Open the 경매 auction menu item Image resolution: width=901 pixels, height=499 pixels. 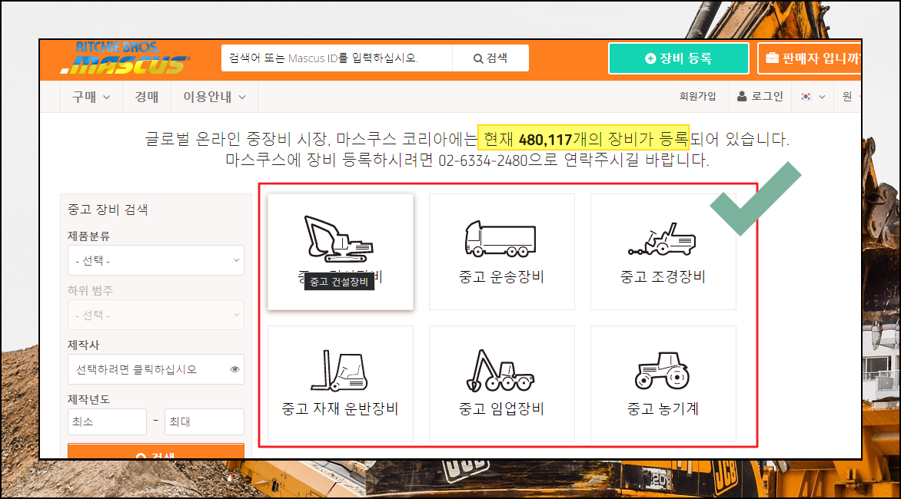coord(147,97)
